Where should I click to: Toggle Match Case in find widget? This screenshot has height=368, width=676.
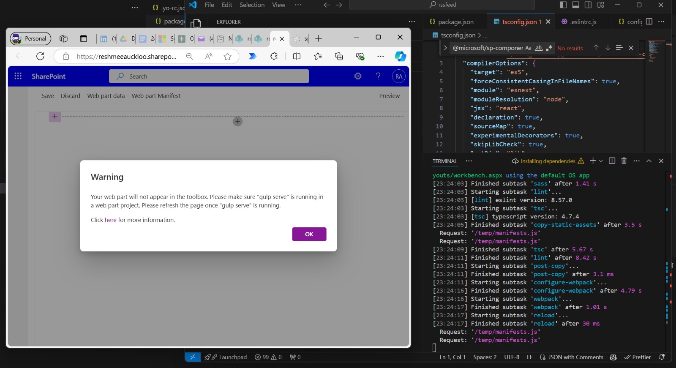point(528,48)
